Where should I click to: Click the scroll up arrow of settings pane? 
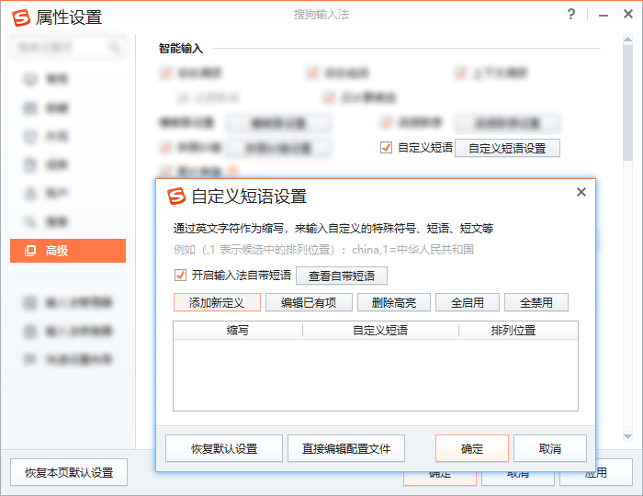point(627,39)
